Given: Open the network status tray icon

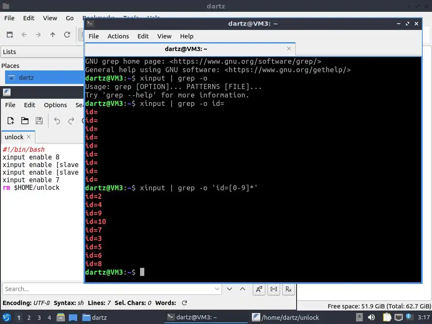Looking at the screenshot, I should coord(398,317).
